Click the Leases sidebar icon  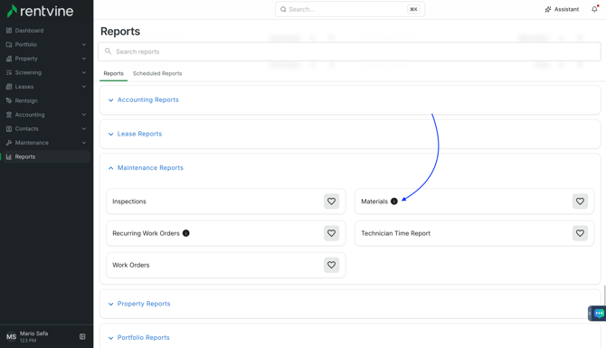9,87
